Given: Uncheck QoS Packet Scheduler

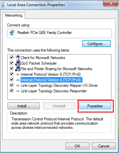Looking at the screenshot, I should (x=11, y=63).
